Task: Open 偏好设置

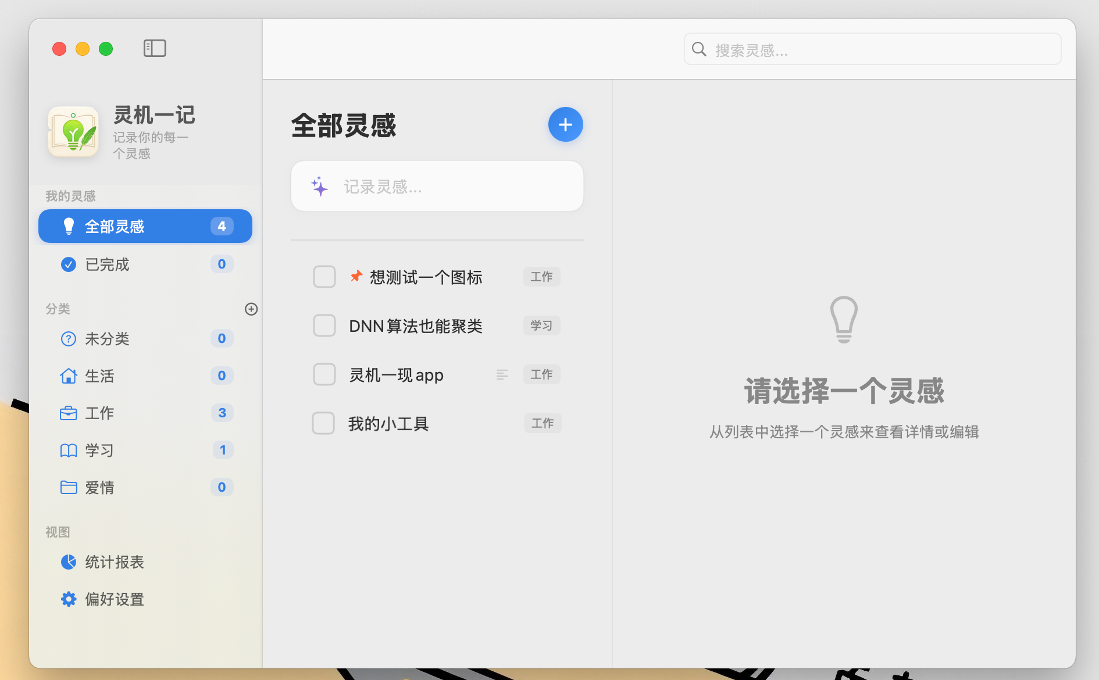Action: coord(115,599)
